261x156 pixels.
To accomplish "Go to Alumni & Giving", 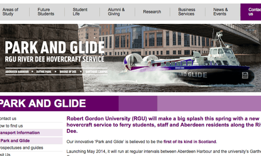I will tap(116, 12).
